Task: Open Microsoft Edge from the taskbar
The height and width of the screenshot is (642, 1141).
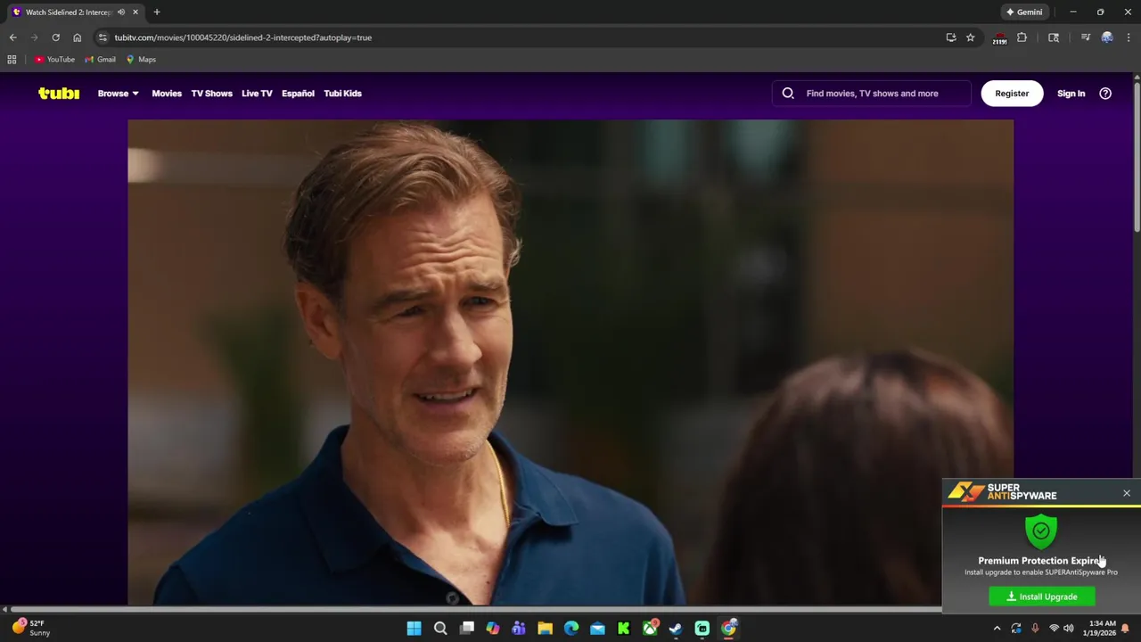Action: pos(571,629)
